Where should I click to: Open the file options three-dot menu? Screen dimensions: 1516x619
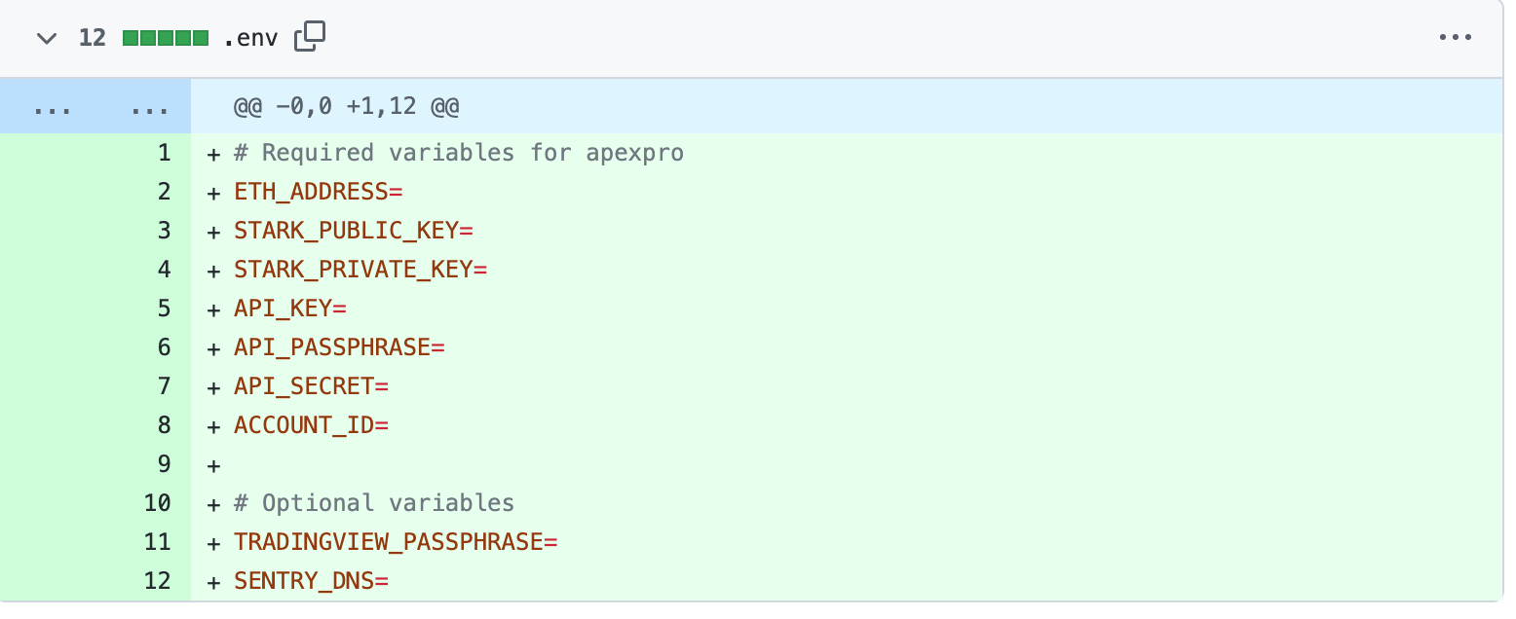(1455, 39)
